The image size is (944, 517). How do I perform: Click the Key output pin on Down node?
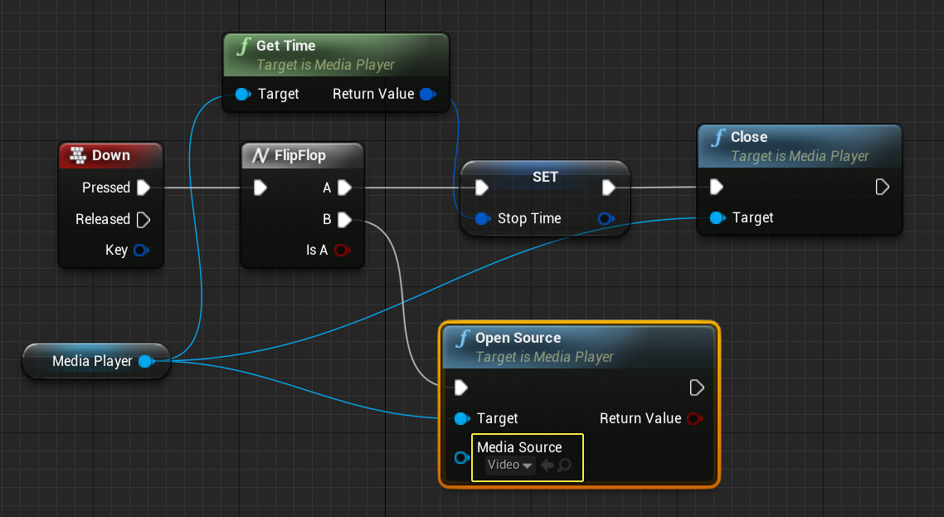point(140,250)
